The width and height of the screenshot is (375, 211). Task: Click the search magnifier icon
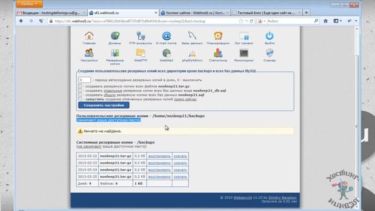coord(316,21)
